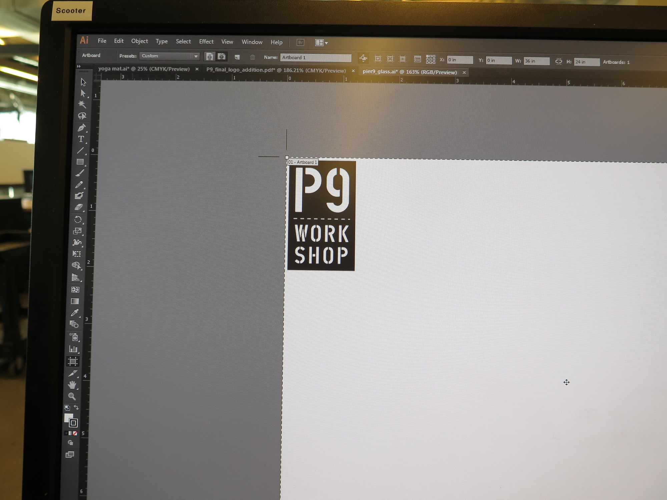Change screen mode button
The width and height of the screenshot is (667, 500).
pos(70,455)
